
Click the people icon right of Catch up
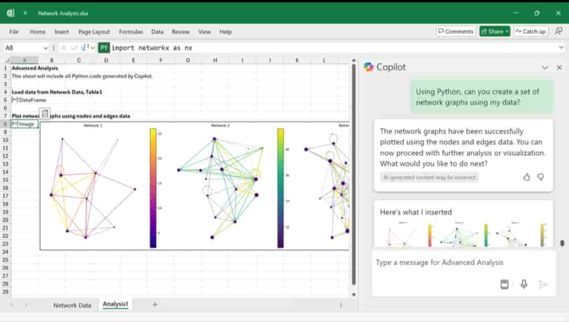pos(558,32)
